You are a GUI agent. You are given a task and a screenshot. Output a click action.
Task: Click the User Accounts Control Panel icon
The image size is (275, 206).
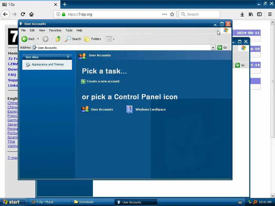(85, 109)
